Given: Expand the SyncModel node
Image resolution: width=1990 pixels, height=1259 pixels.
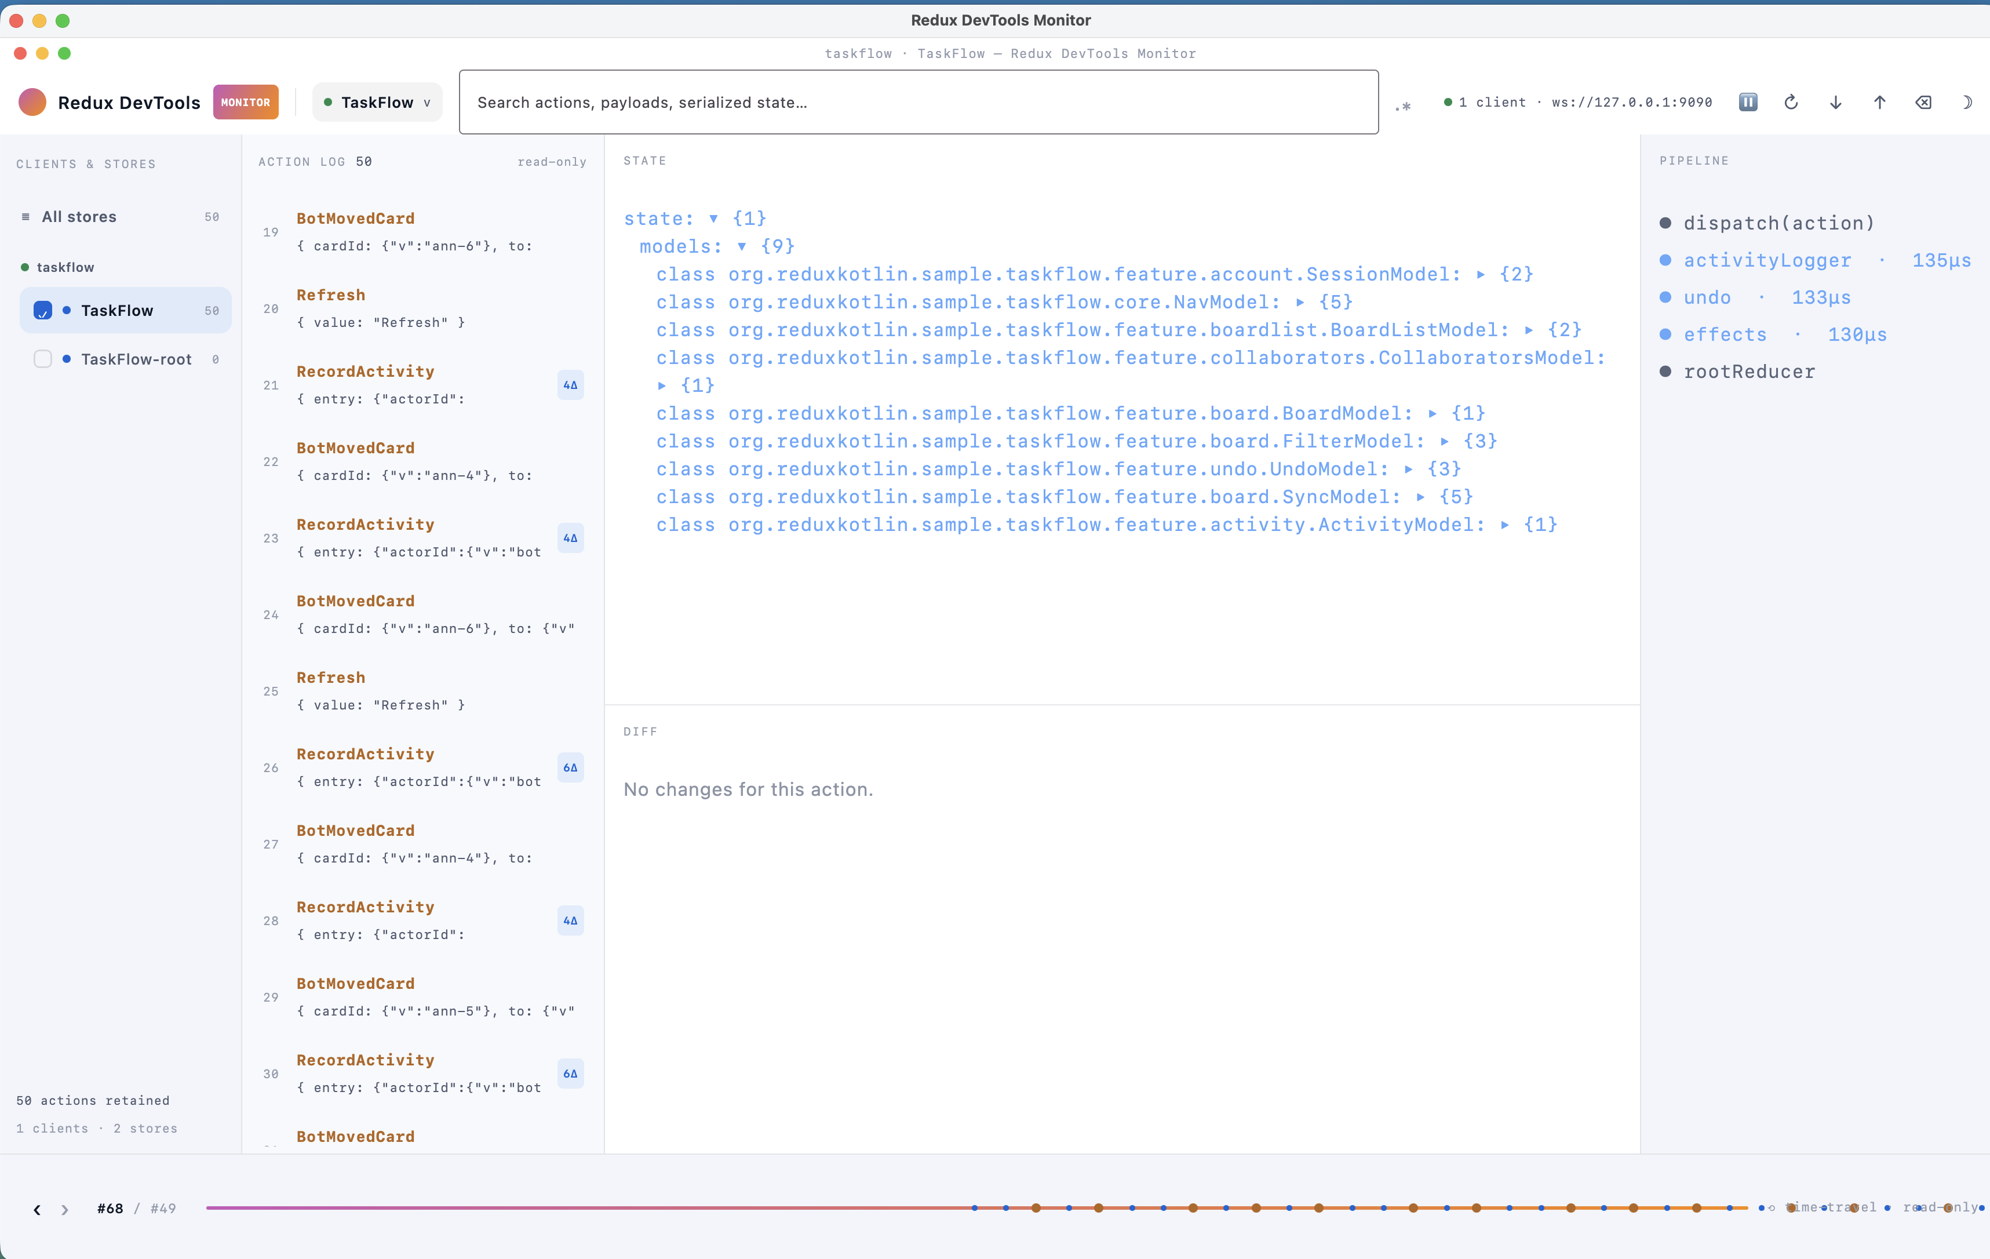Looking at the screenshot, I should pos(1420,497).
